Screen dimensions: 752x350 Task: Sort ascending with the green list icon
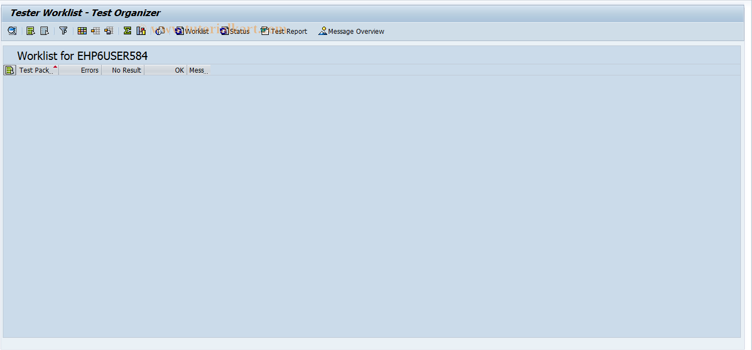coord(31,31)
